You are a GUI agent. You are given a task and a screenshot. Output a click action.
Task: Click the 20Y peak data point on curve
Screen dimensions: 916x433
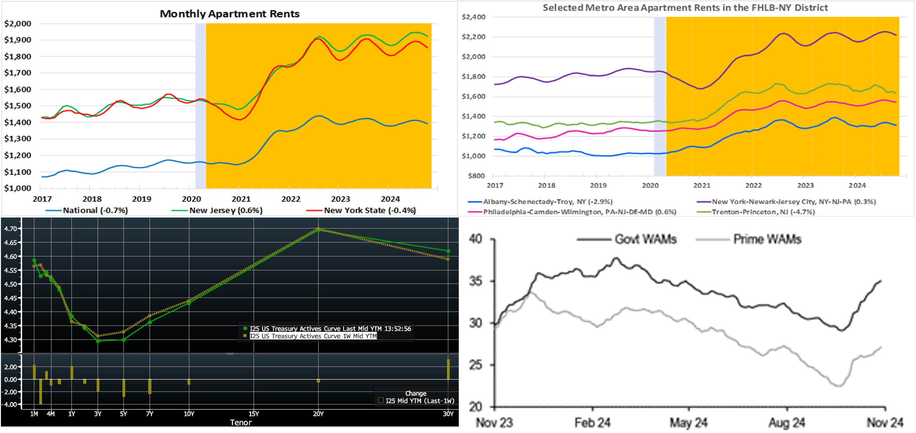[x=318, y=230]
